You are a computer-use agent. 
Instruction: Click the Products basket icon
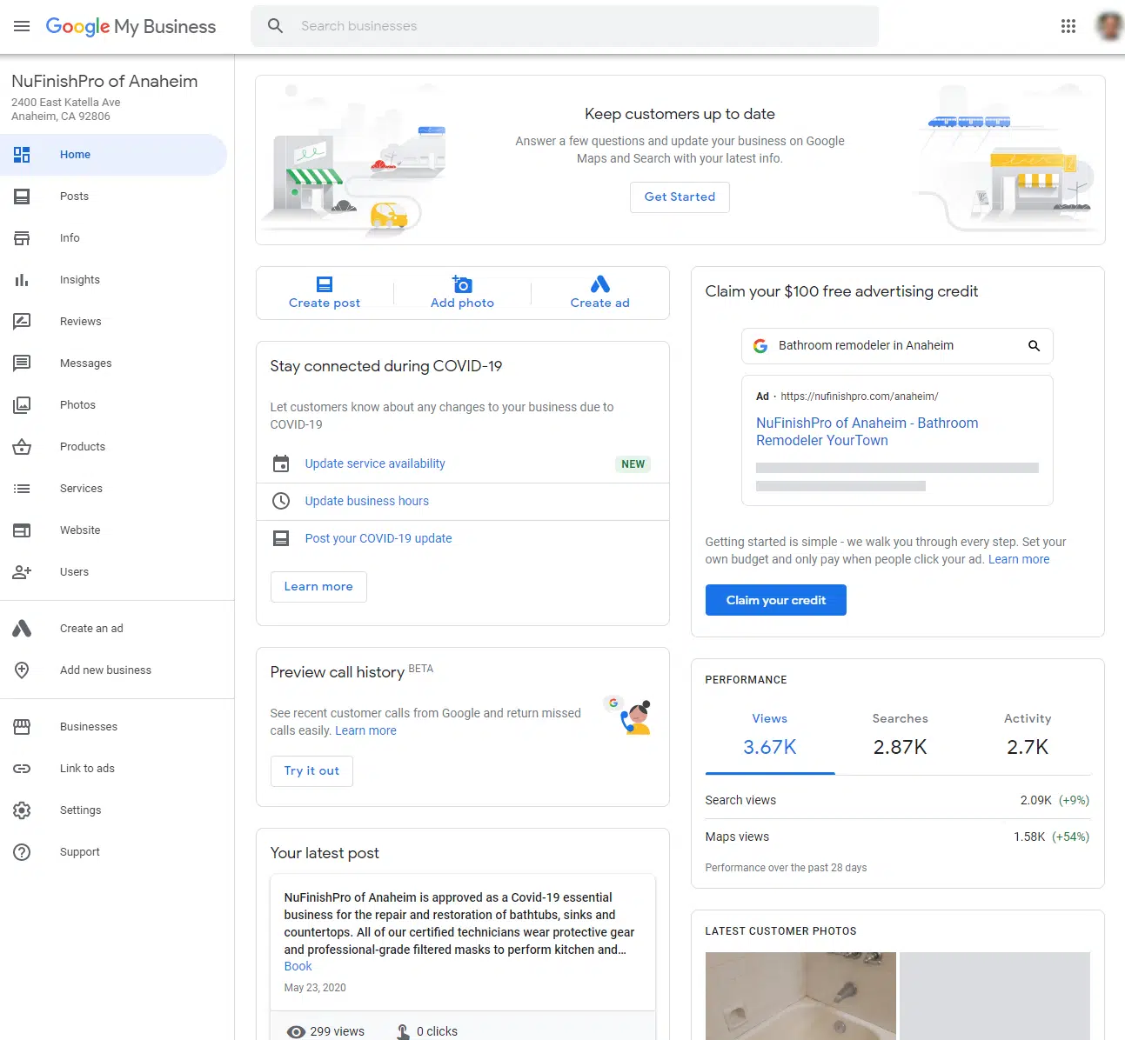click(22, 447)
